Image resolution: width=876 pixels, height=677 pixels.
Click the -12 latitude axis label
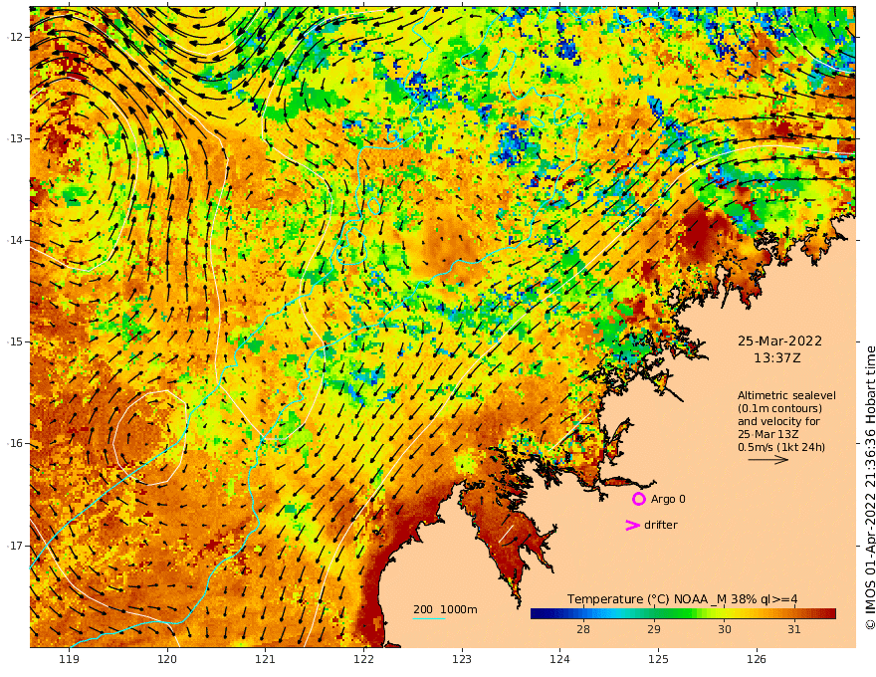point(15,37)
